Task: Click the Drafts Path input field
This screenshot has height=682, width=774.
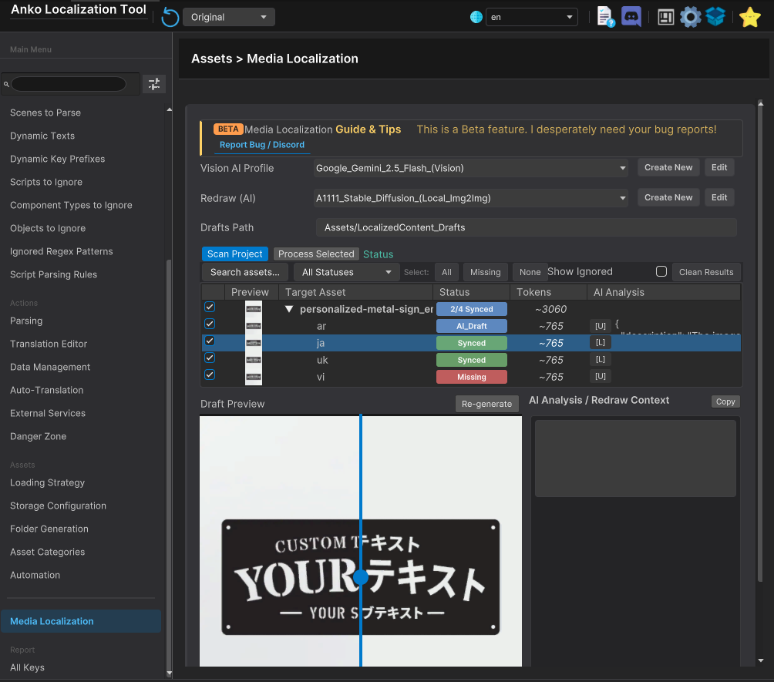Action: (x=527, y=227)
